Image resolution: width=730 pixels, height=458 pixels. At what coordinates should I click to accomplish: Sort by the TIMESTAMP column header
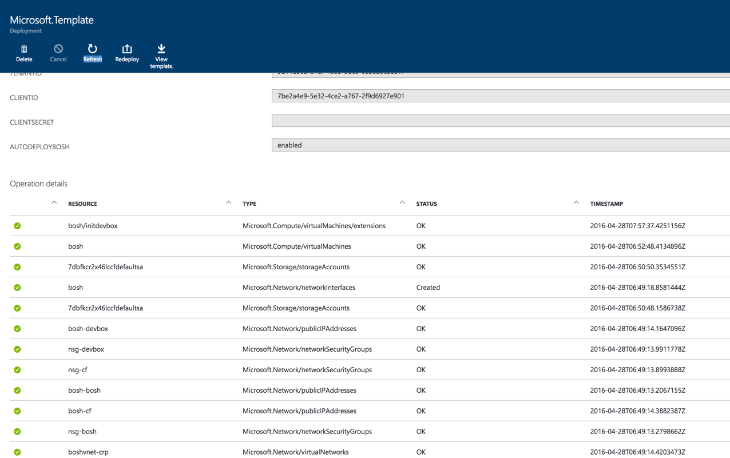pos(606,204)
